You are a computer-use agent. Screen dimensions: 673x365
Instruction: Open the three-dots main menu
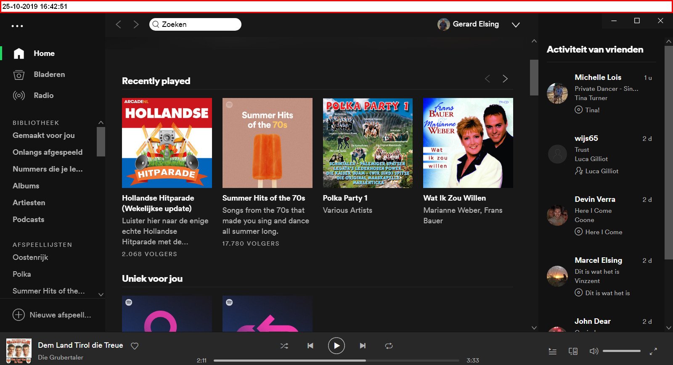point(17,26)
